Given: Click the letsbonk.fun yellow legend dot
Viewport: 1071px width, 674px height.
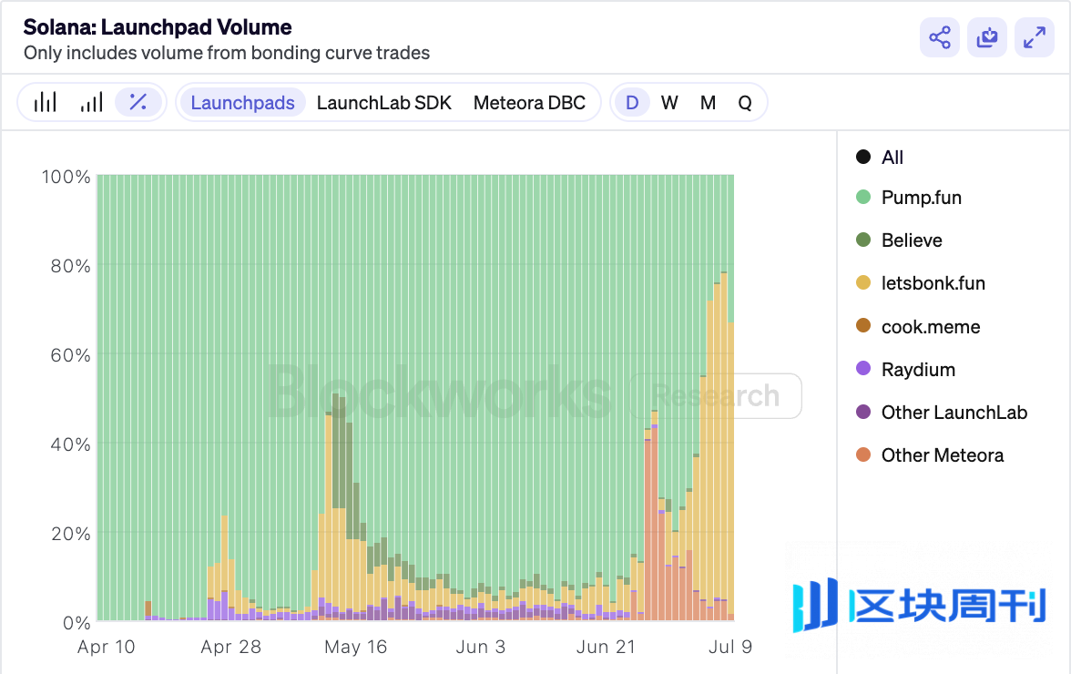Looking at the screenshot, I should [863, 282].
